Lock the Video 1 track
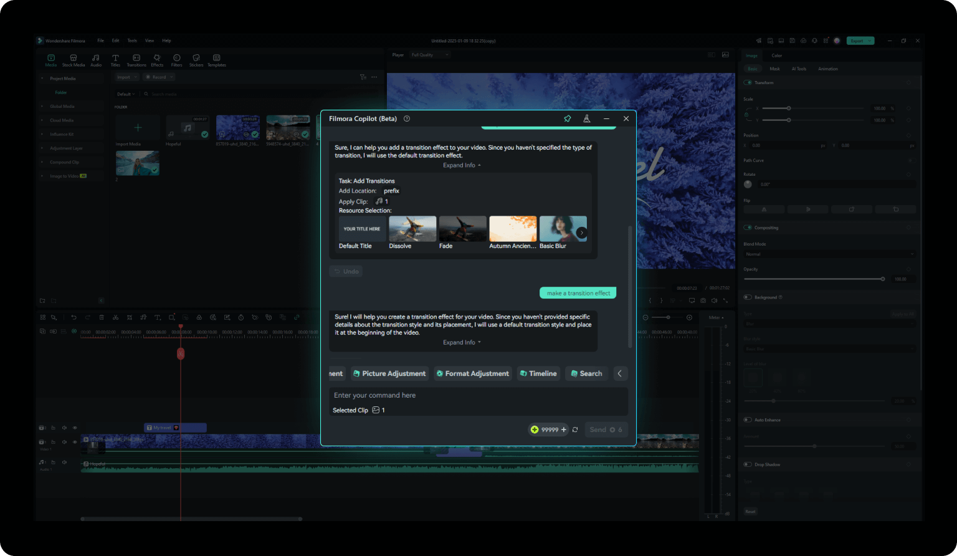This screenshot has width=957, height=556. (54, 442)
